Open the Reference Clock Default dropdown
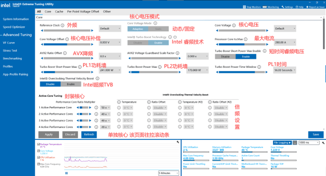This screenshot has width=326, height=176. point(110,29)
